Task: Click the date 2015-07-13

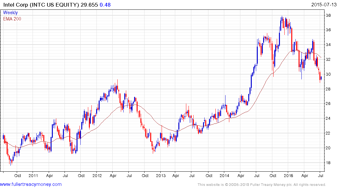Action: coord(324,4)
